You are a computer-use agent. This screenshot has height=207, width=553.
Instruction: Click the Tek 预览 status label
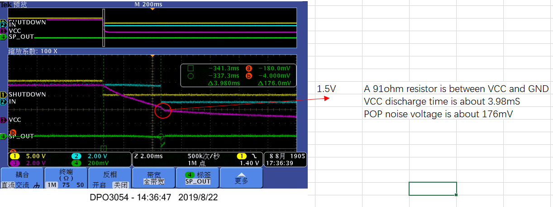[x=14, y=4]
